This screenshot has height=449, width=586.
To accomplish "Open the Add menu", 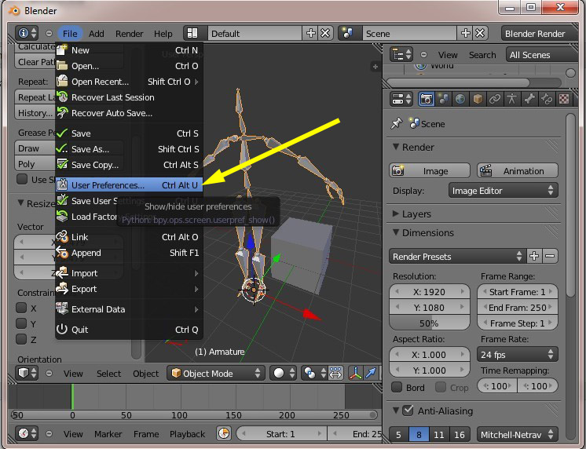I will coord(96,34).
